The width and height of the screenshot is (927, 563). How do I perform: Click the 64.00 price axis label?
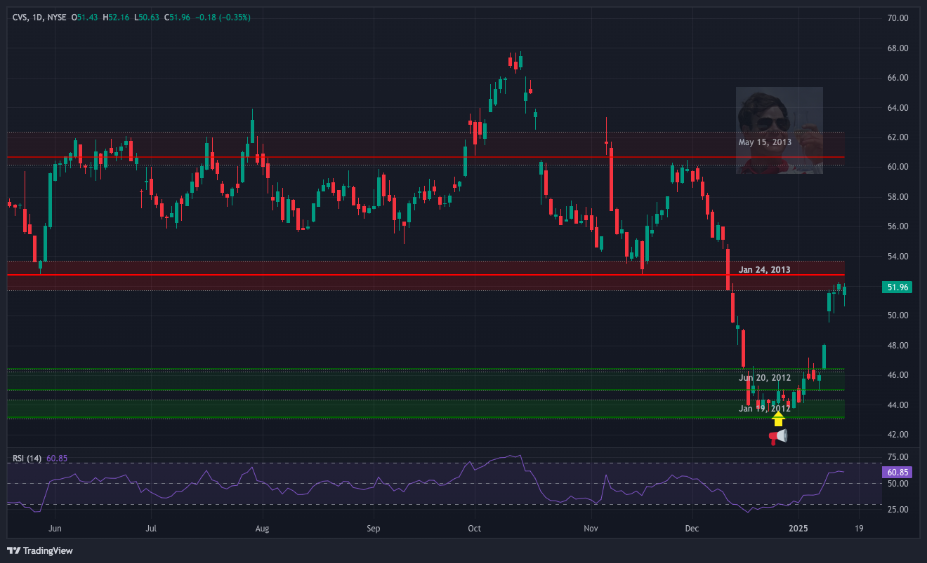[898, 108]
